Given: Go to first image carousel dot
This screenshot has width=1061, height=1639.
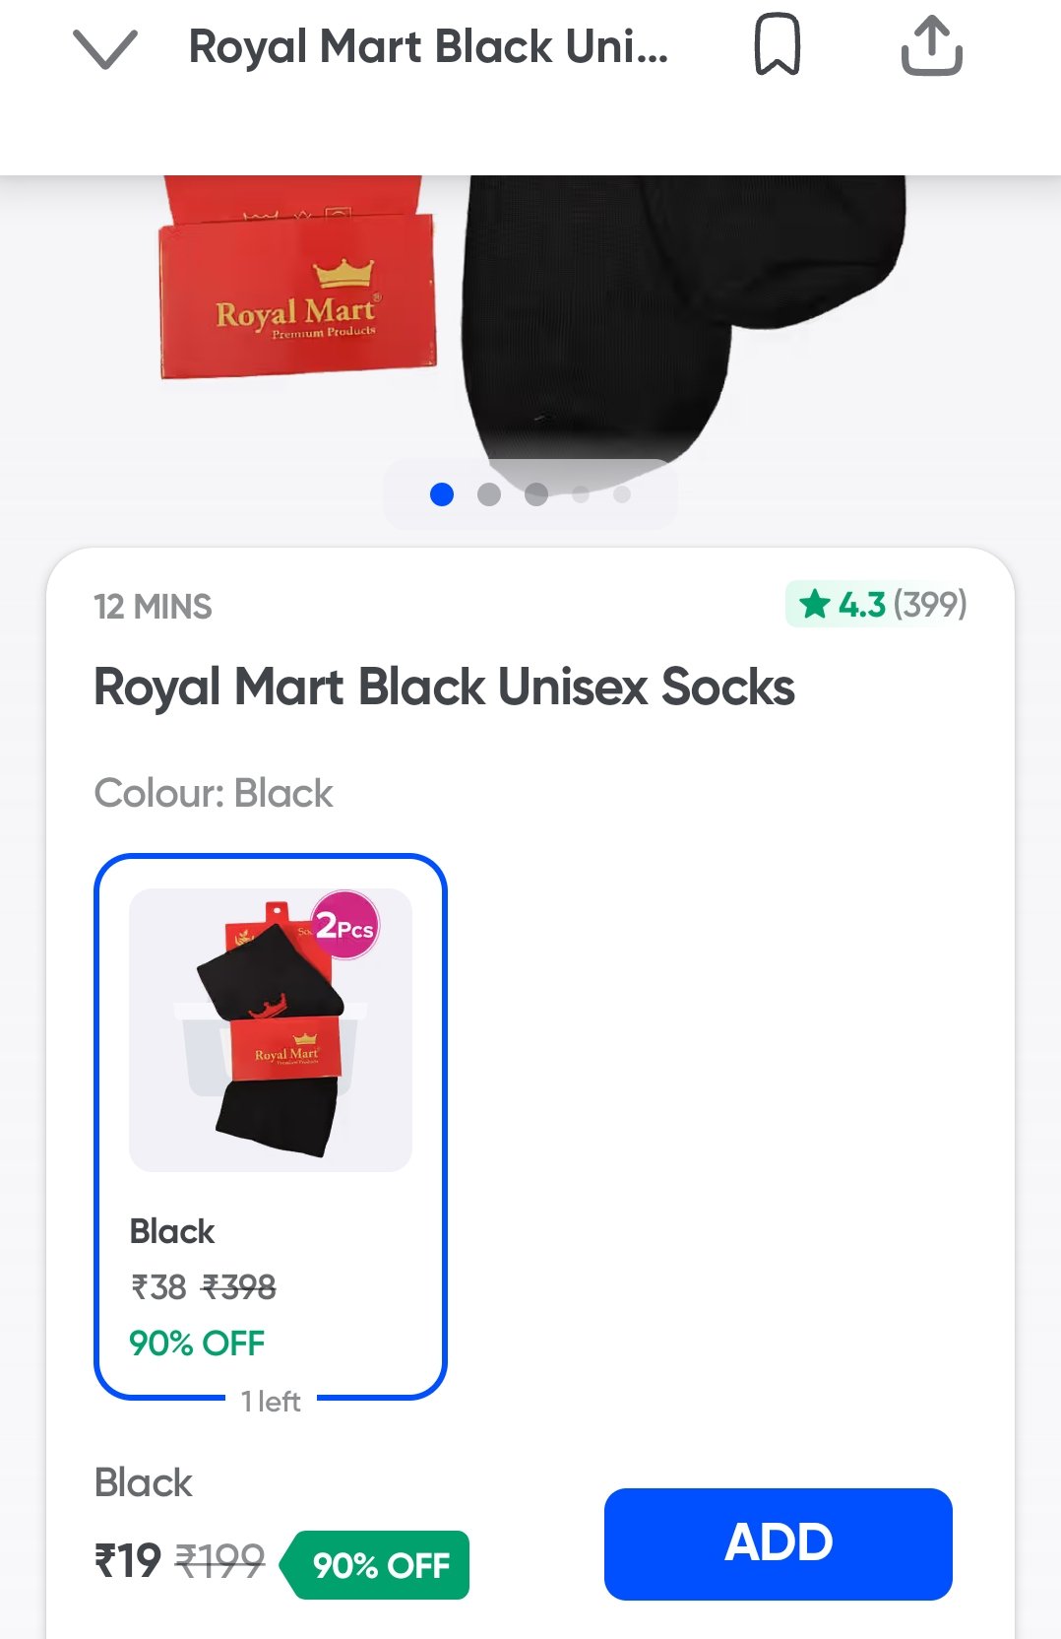Looking at the screenshot, I should point(442,494).
